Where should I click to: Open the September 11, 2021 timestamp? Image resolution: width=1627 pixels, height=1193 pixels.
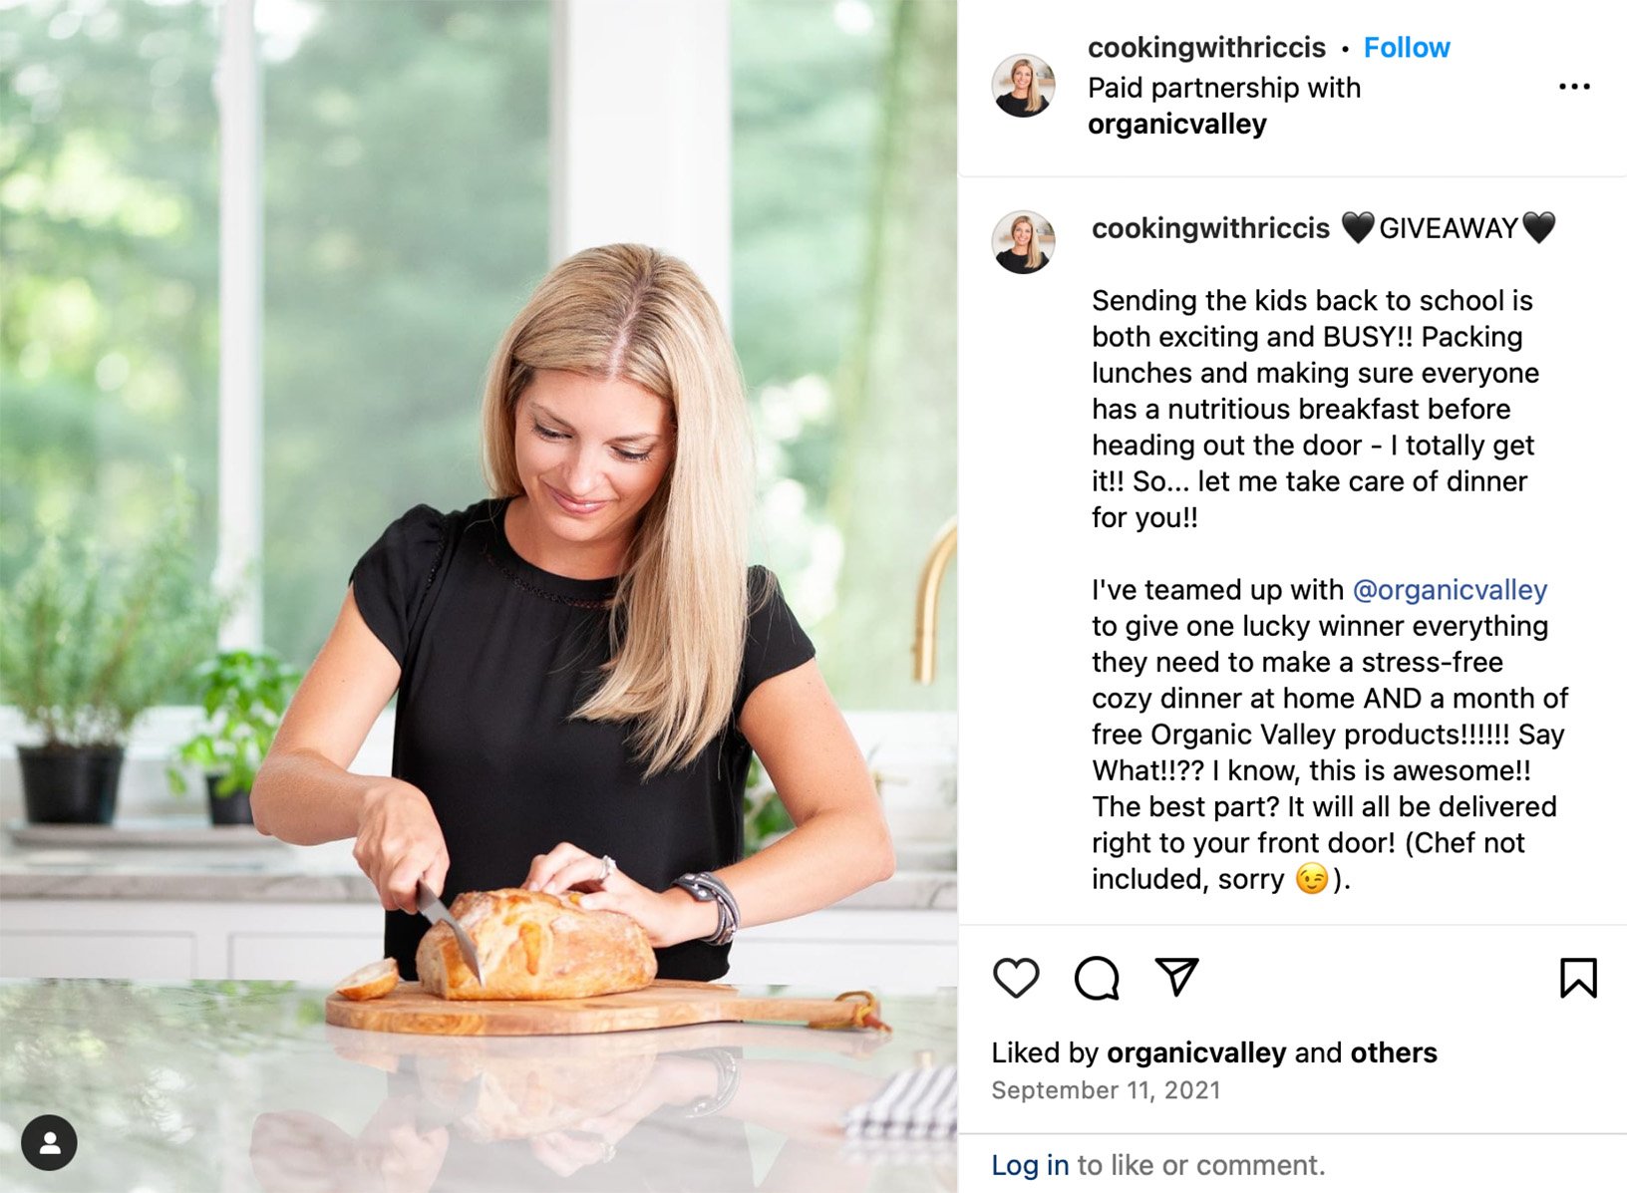point(1106,1090)
